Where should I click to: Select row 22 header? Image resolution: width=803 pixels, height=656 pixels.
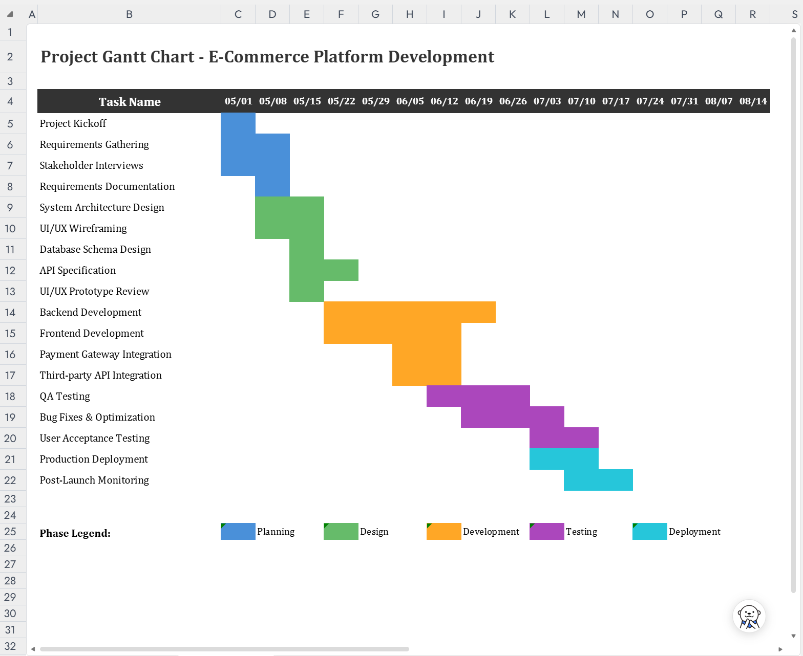[10, 480]
